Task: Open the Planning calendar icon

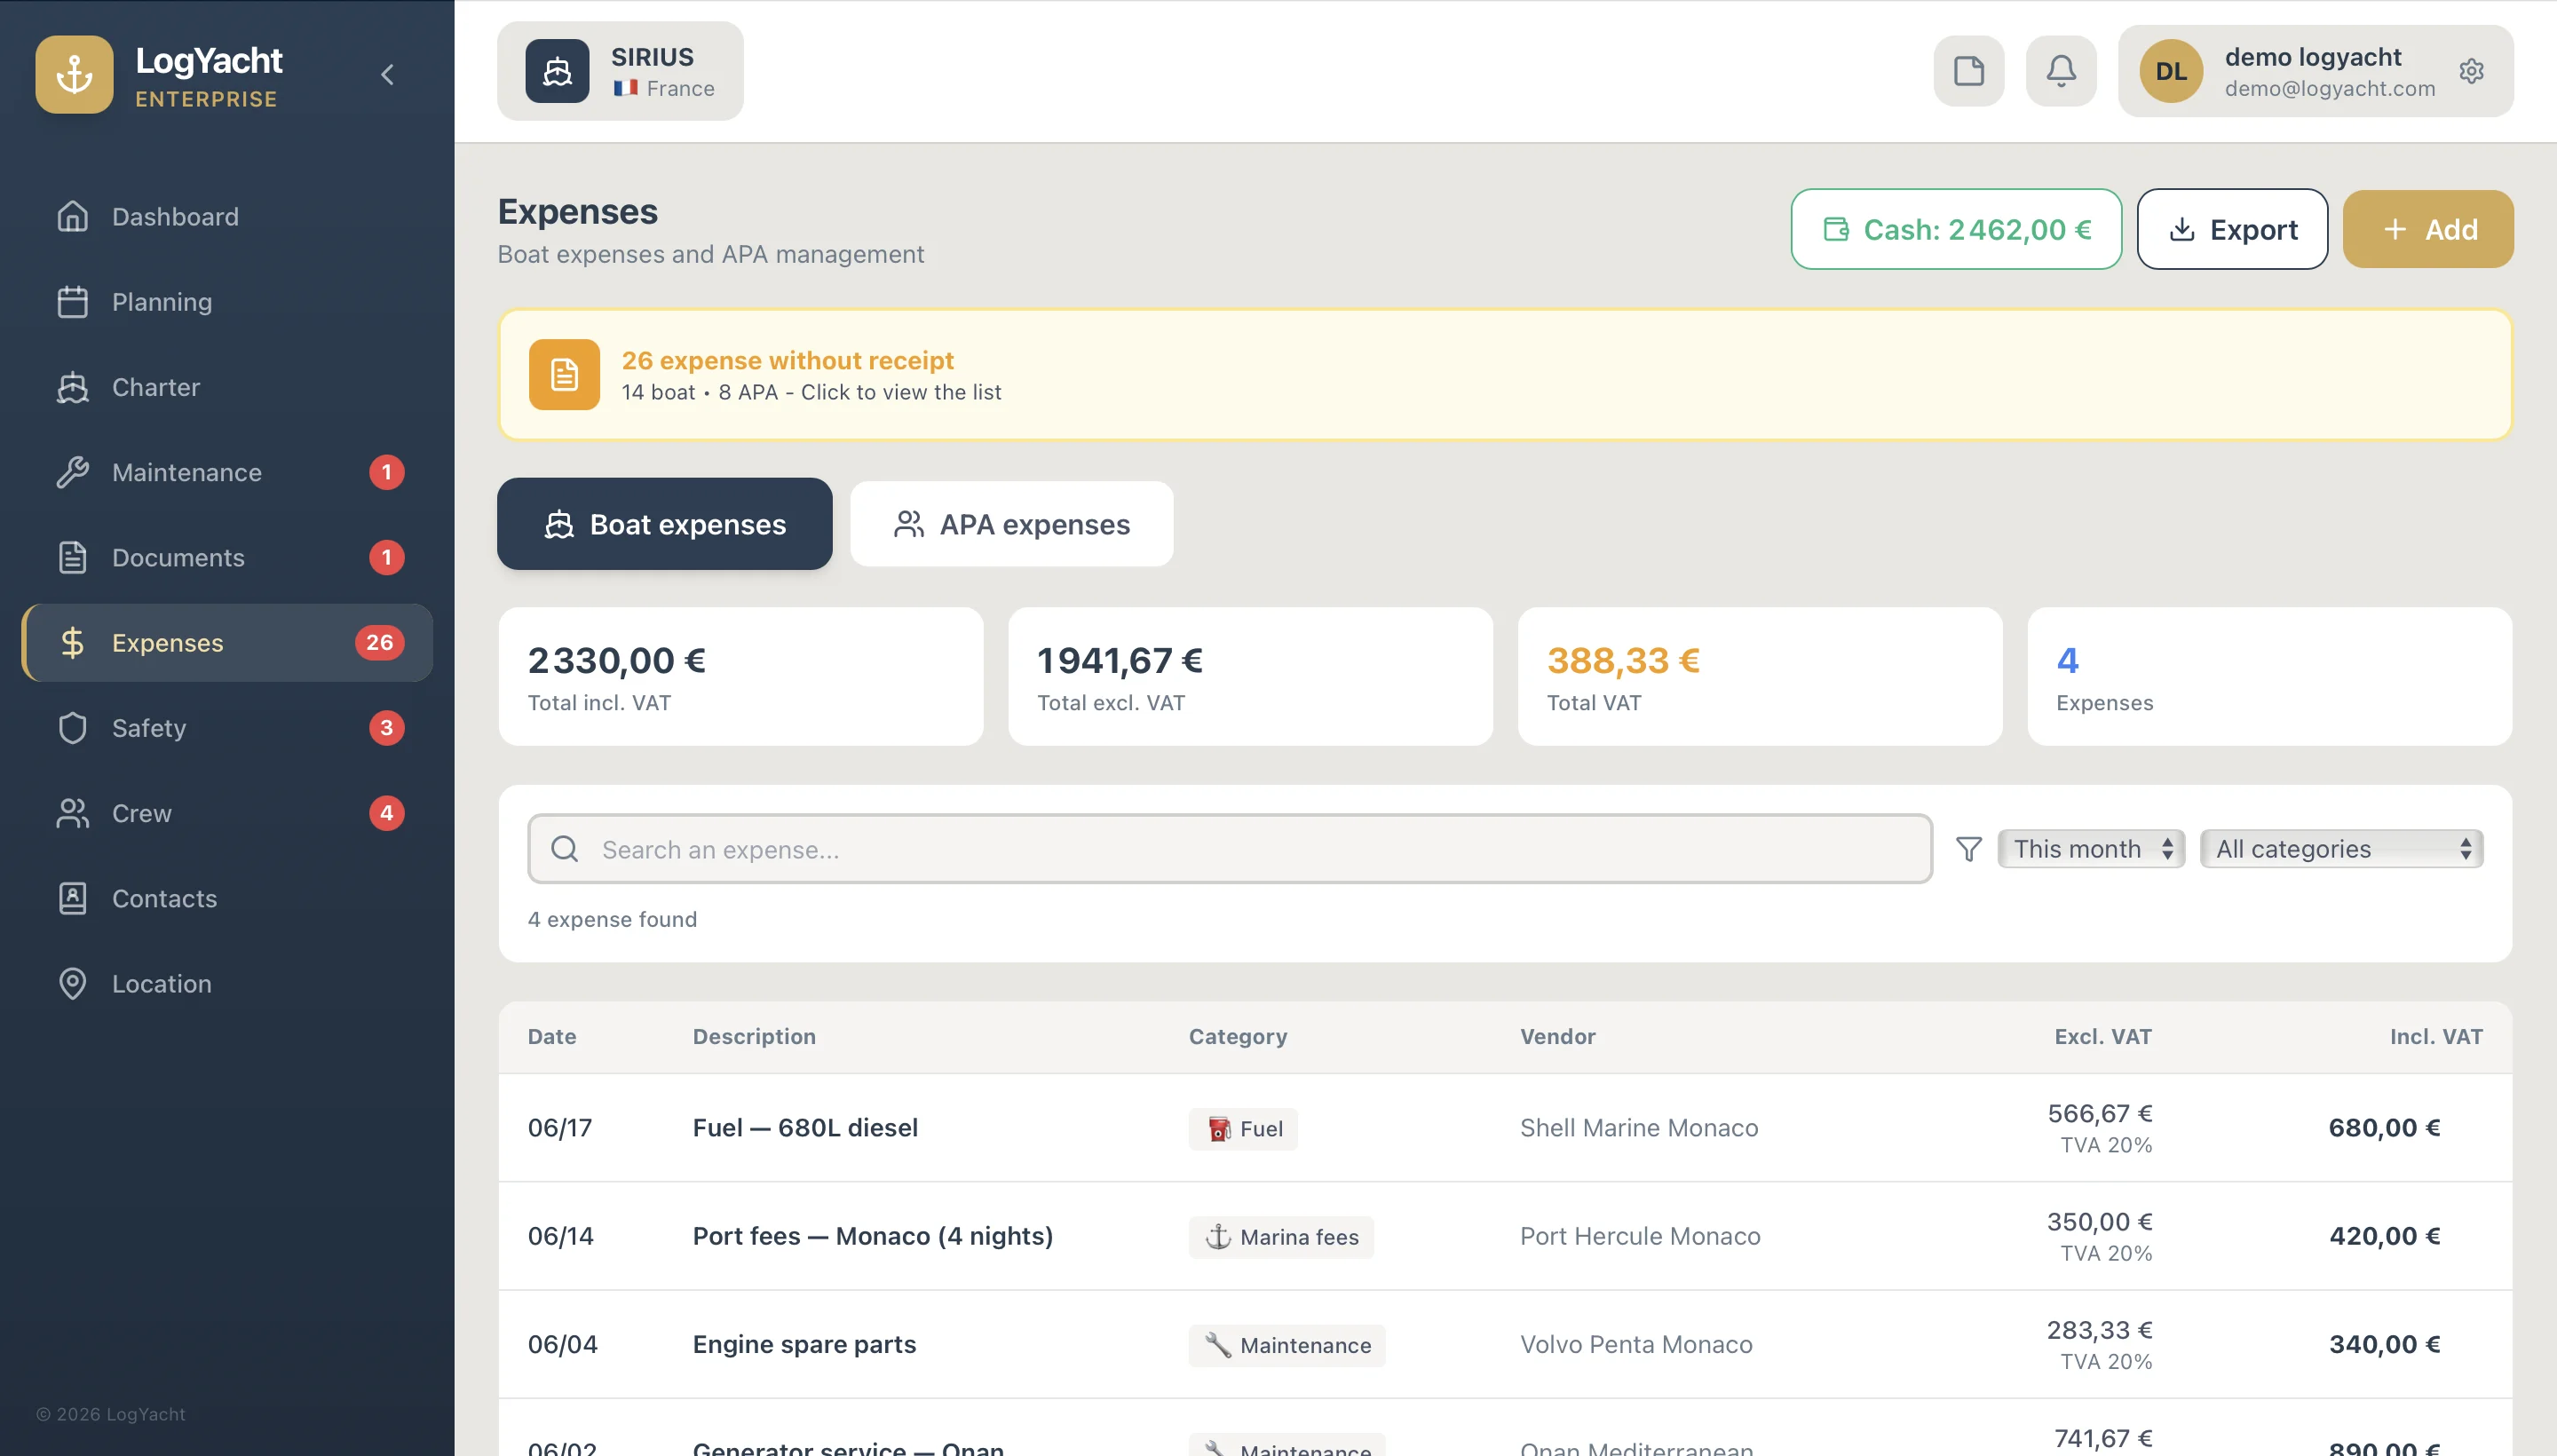Action: point(72,302)
